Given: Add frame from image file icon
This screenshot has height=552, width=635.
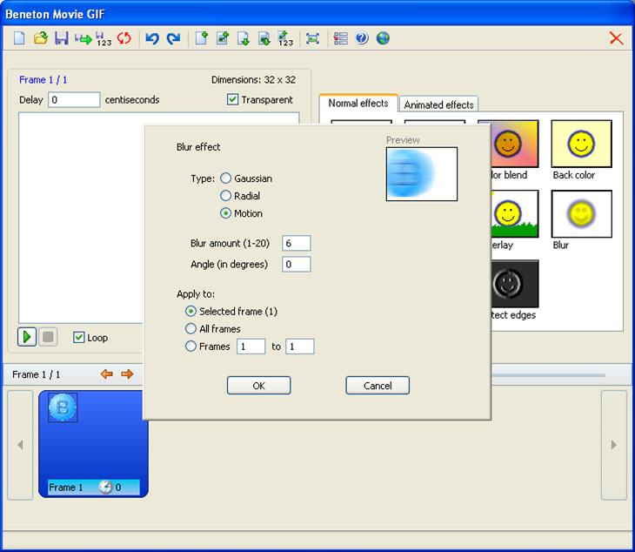Looking at the screenshot, I should pyautogui.click(x=223, y=38).
